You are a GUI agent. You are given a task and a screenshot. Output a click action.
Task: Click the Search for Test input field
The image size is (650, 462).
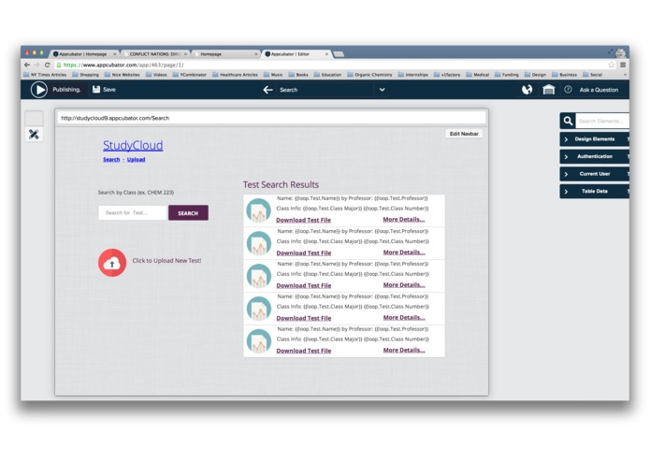pyautogui.click(x=132, y=213)
